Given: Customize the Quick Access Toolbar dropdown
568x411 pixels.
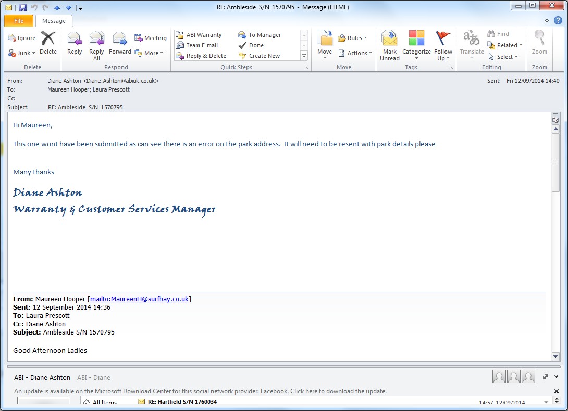Looking at the screenshot, I should coord(80,8).
